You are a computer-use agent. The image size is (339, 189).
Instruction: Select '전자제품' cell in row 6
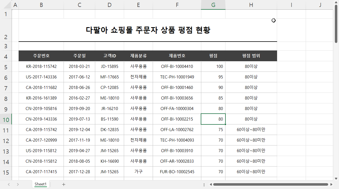pos(138,77)
